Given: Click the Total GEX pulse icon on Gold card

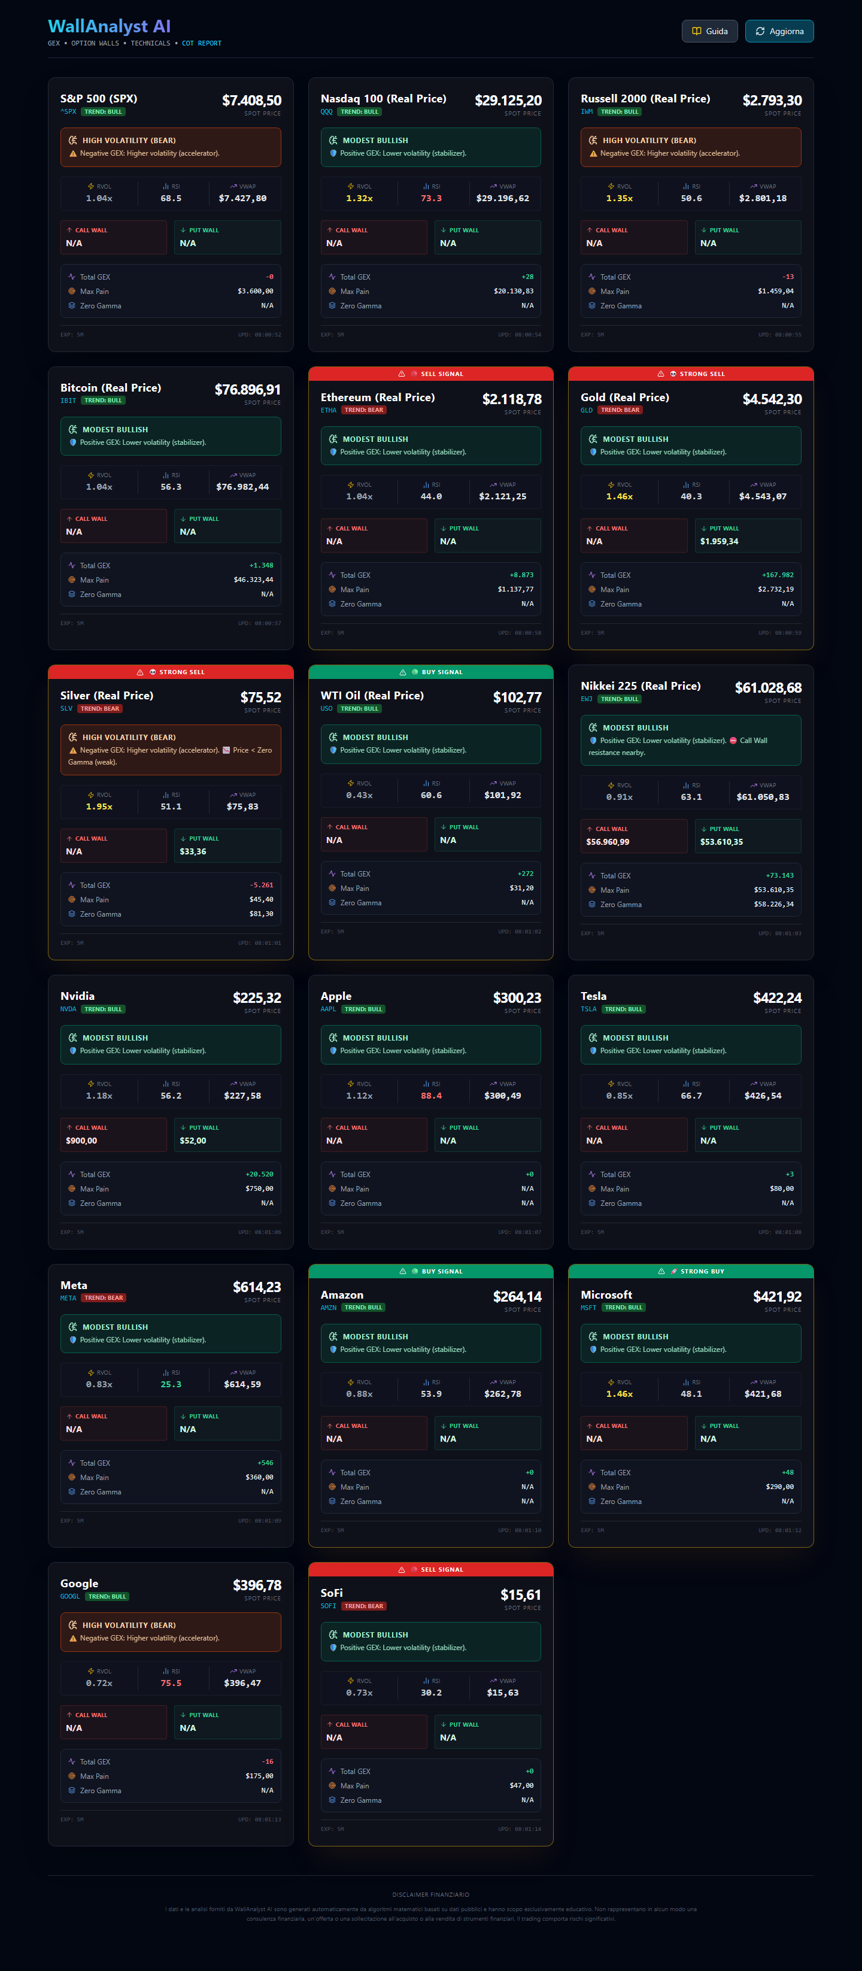Looking at the screenshot, I should [x=592, y=575].
